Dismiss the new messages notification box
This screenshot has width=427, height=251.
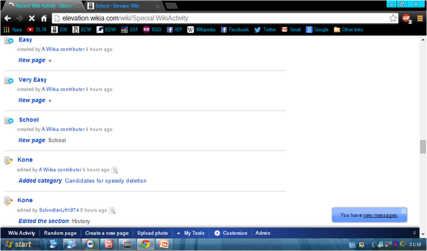point(404,211)
